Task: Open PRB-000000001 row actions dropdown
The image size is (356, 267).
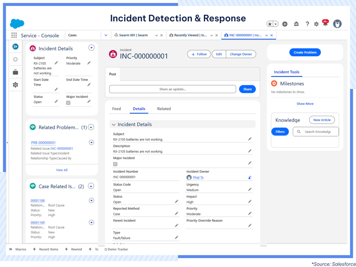Action: pos(91,142)
